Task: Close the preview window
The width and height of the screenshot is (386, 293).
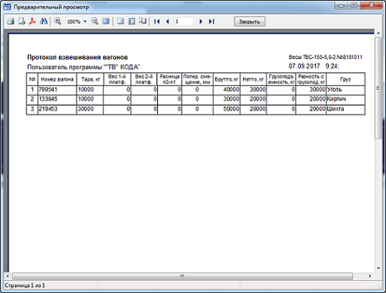Action: click(x=372, y=5)
